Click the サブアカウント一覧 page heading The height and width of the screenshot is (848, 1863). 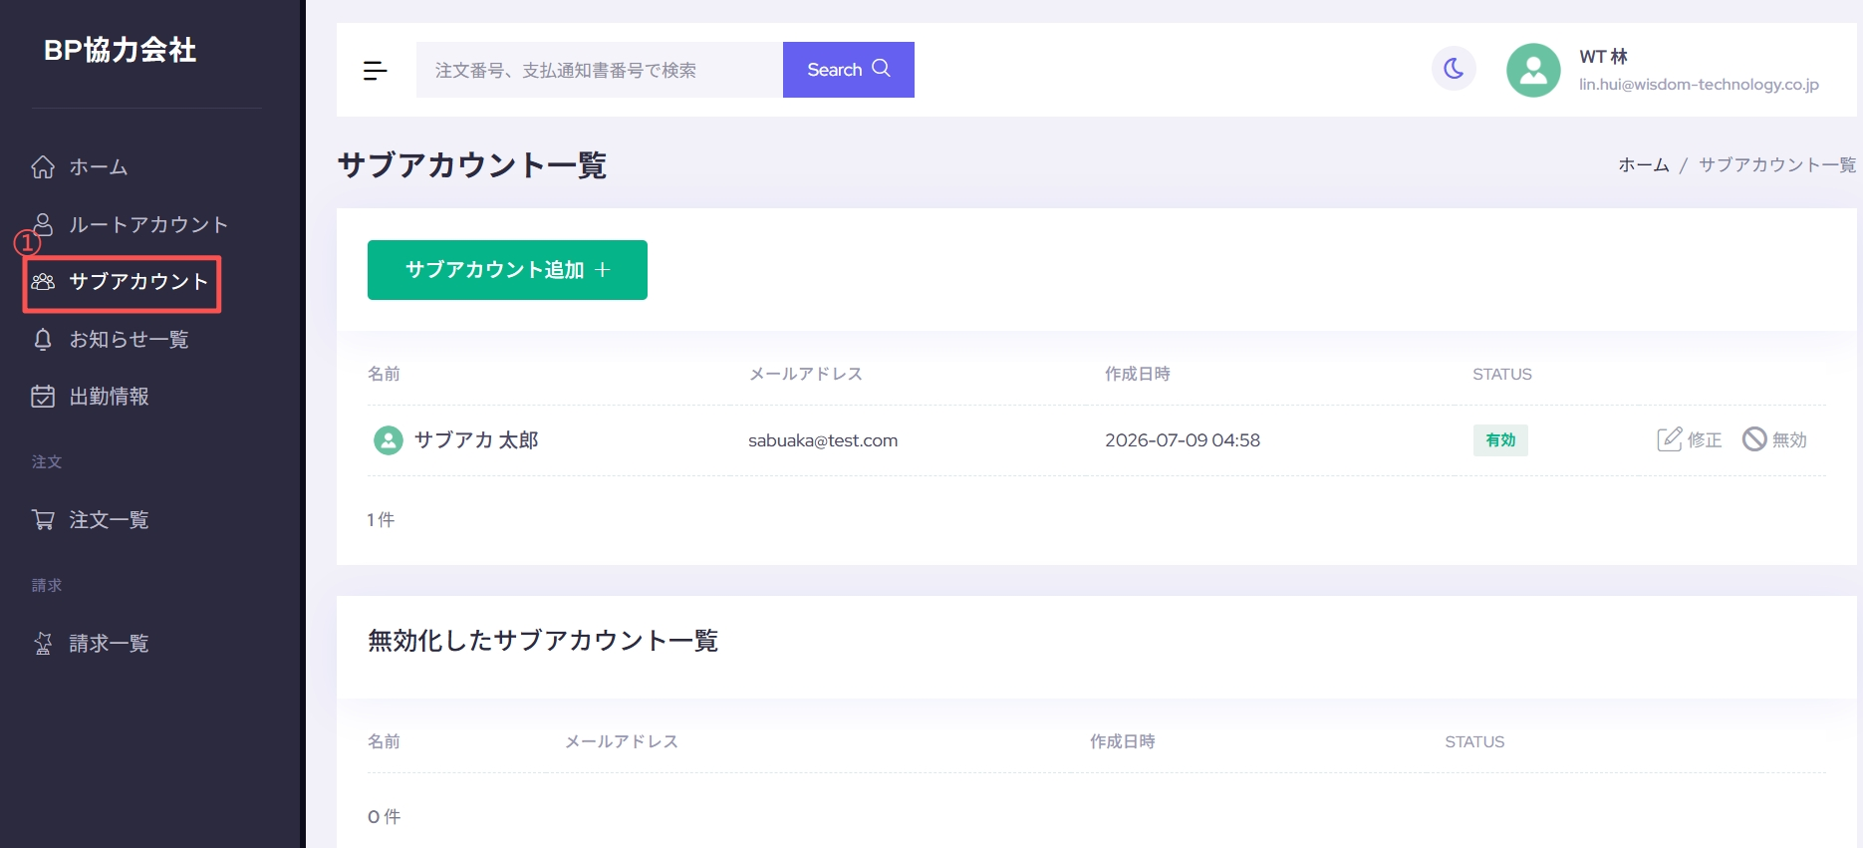pos(472,165)
